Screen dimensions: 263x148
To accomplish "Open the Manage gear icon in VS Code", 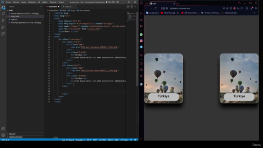I will [3, 135].
